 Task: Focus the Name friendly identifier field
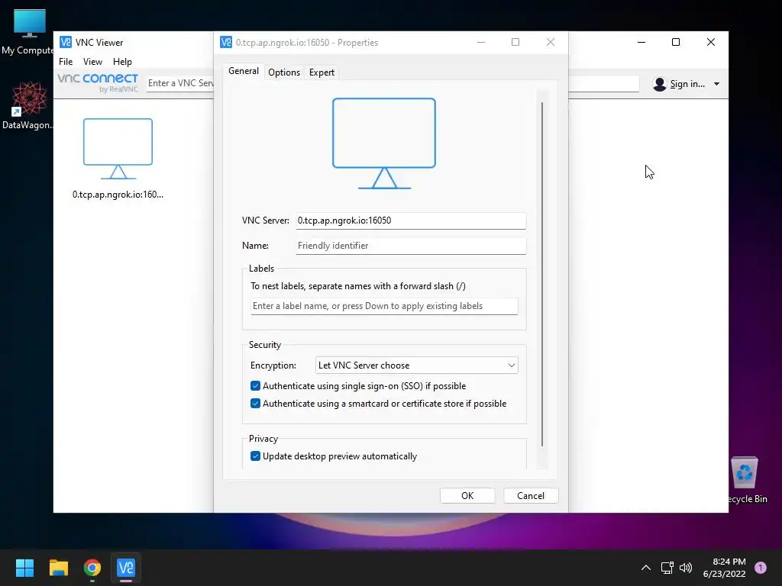click(x=411, y=246)
